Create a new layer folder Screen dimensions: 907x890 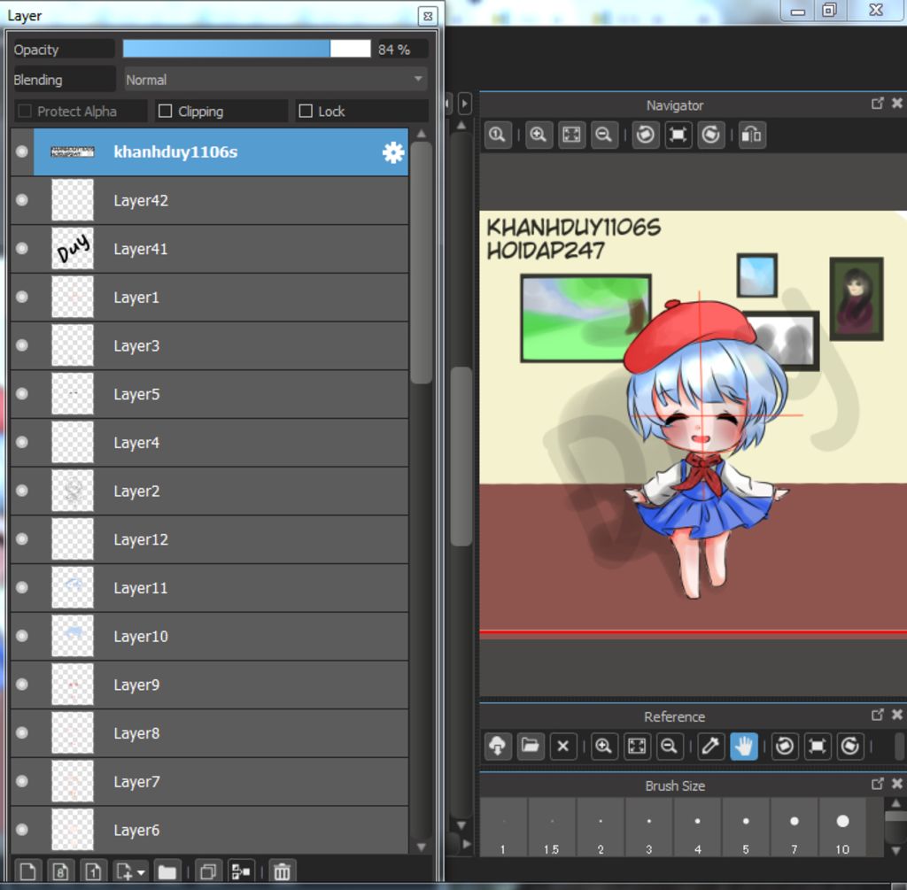167,871
